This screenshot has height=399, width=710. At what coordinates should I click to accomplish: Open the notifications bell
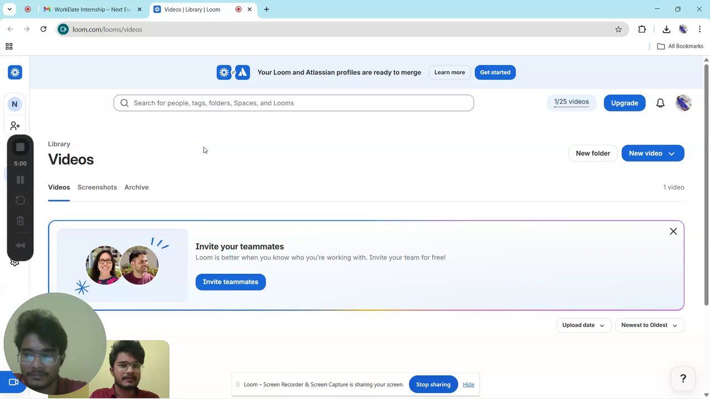click(x=660, y=103)
